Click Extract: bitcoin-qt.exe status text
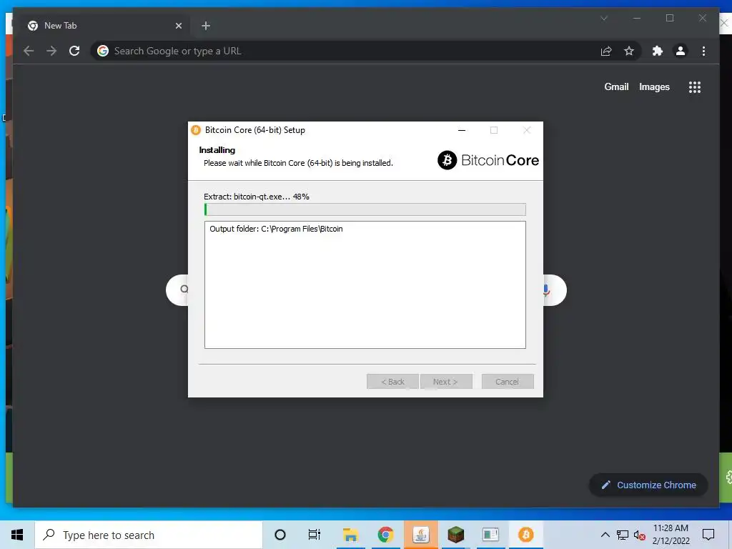Screen dimensions: 732x549 coord(257,197)
